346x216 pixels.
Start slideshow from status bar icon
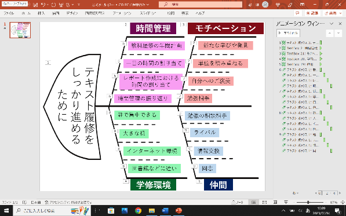tap(286, 202)
